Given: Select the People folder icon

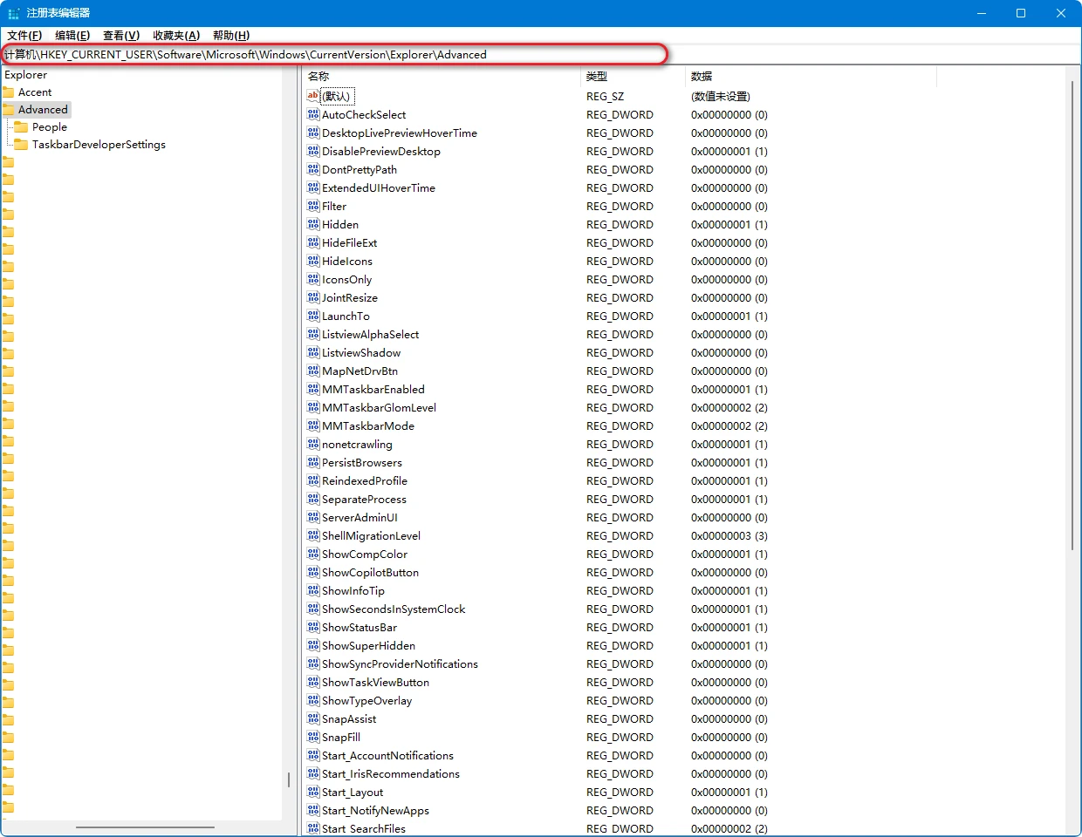Looking at the screenshot, I should tap(22, 127).
